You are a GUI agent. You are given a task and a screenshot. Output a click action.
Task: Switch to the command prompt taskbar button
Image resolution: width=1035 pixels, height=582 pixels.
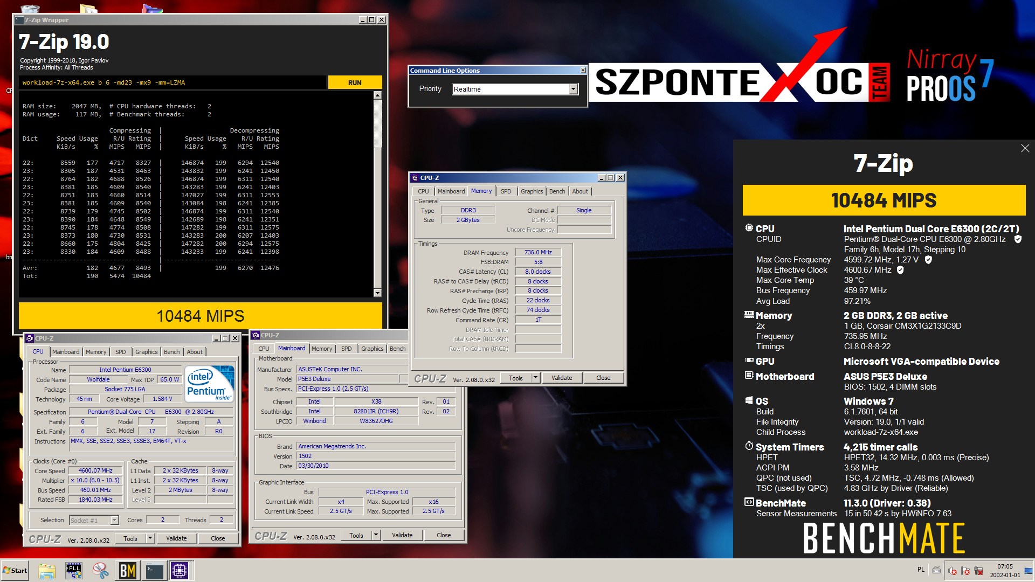pyautogui.click(x=154, y=571)
